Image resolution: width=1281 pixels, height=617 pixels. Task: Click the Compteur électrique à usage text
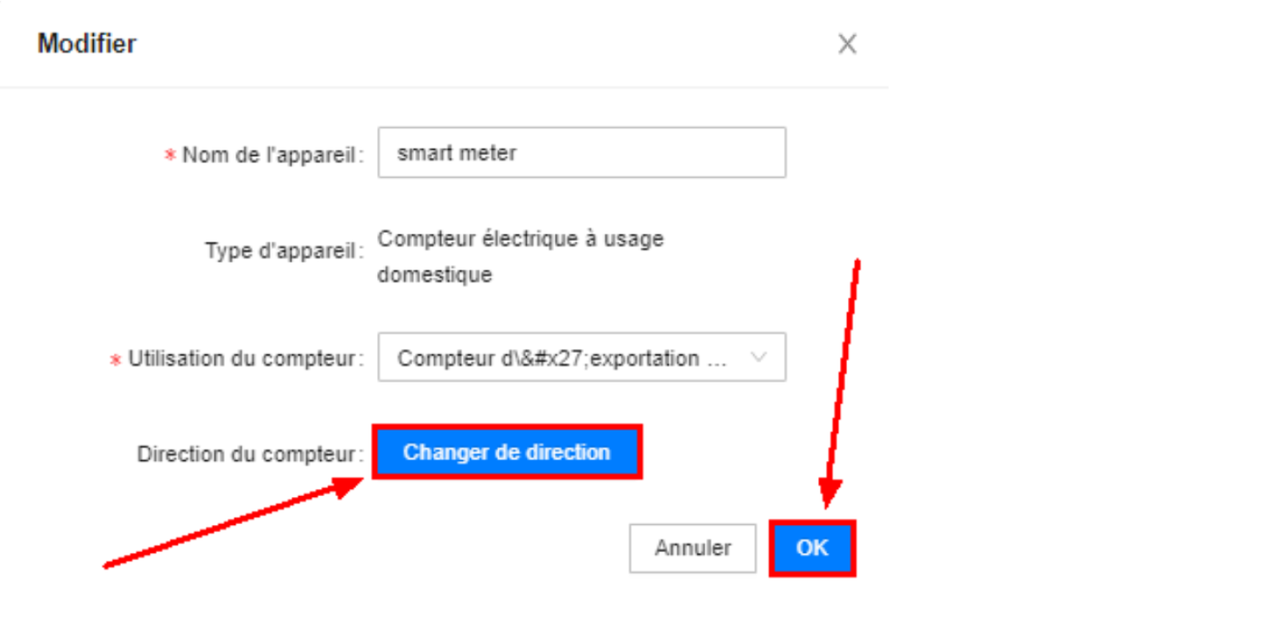pos(520,238)
